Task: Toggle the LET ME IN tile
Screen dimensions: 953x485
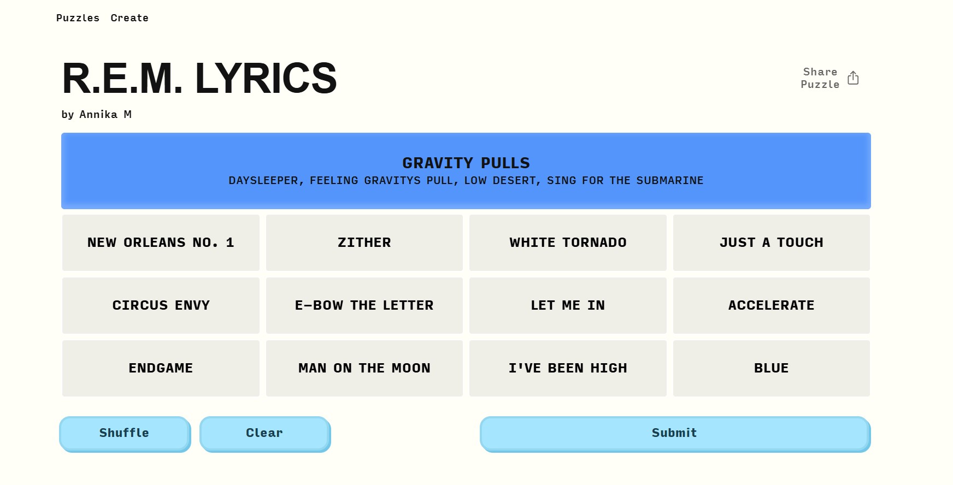Action: (x=568, y=305)
